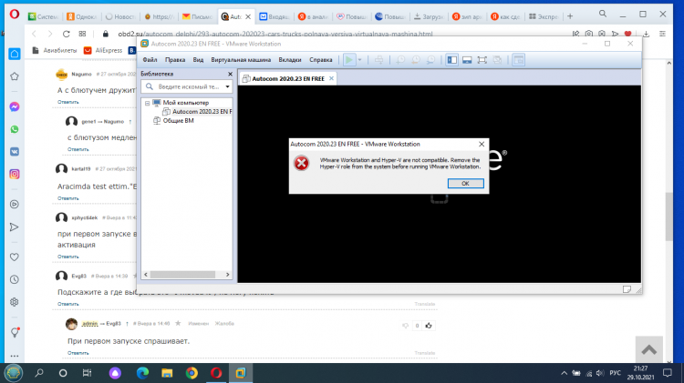This screenshot has height=383, width=684.
Task: Click OK in the Hyper-V error dialog
Action: [x=465, y=183]
